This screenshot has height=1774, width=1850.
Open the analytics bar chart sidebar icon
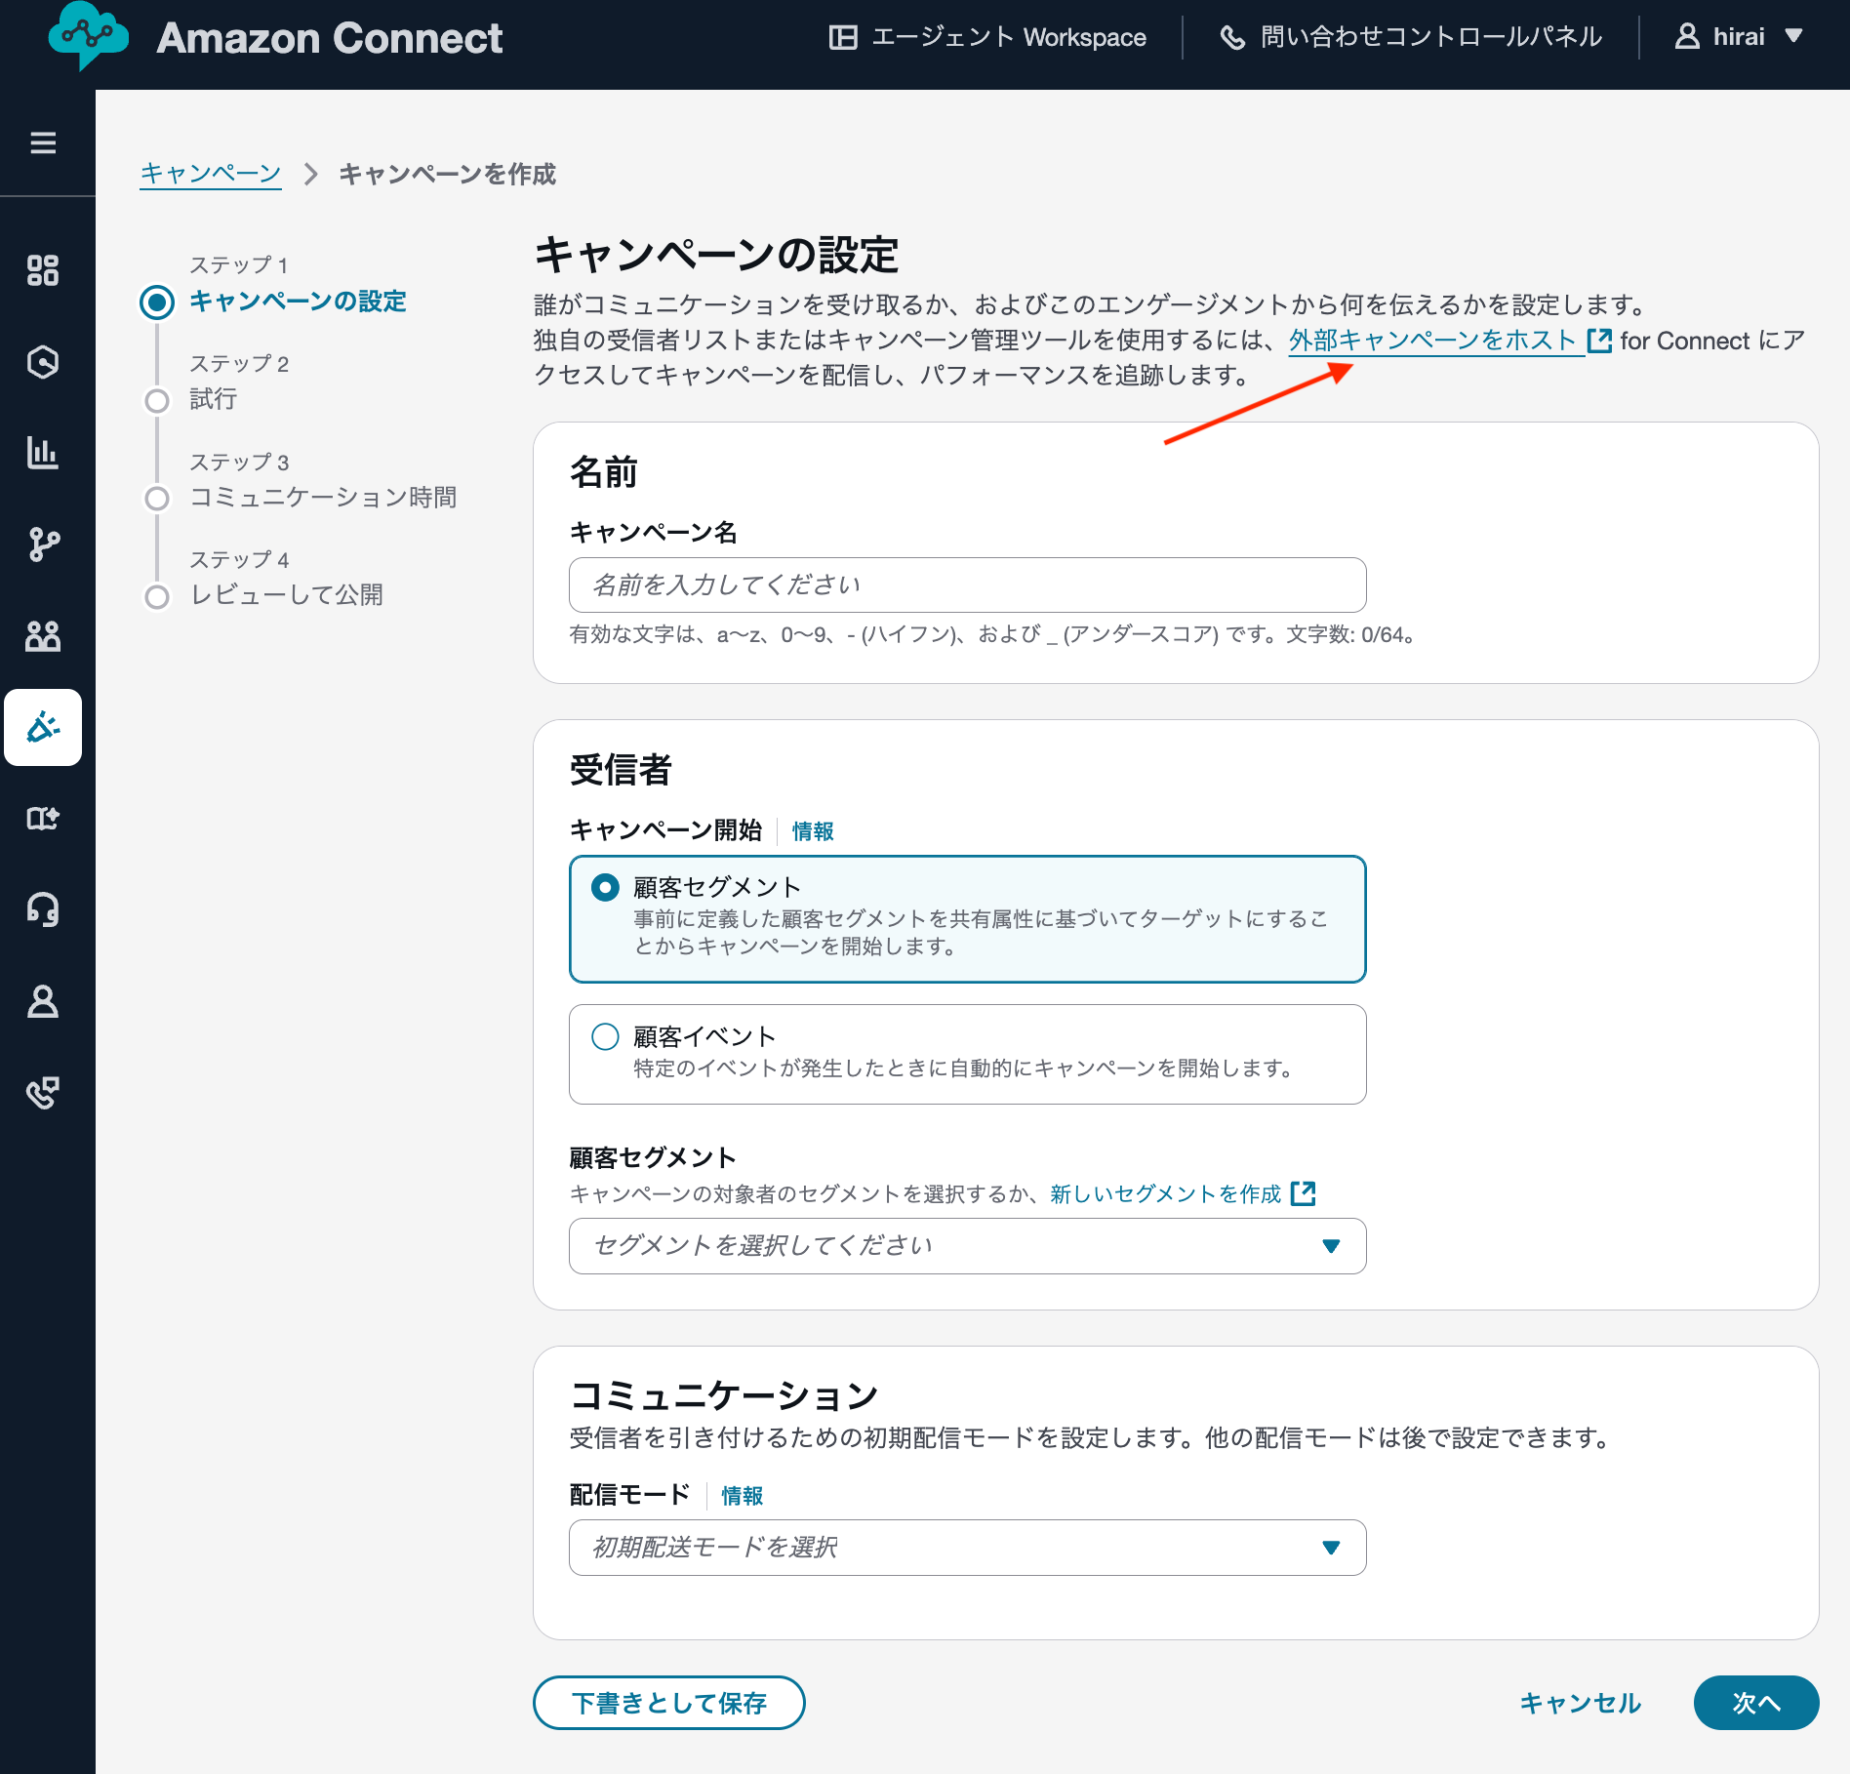[x=43, y=453]
